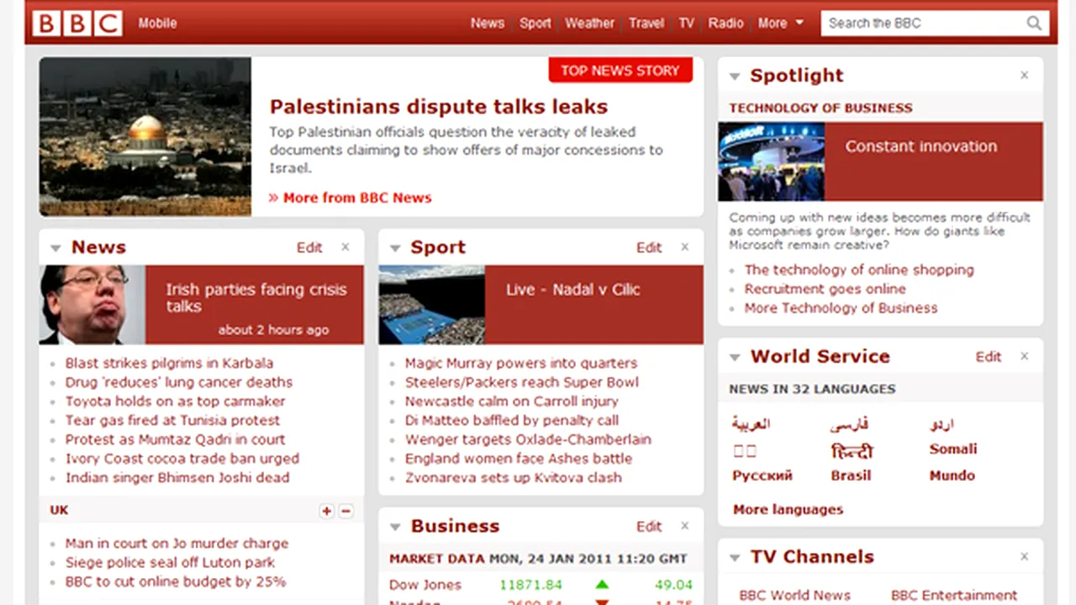Screen dimensions: 1076x605
Task: Click the Dow Jones green up arrow
Action: pyautogui.click(x=602, y=585)
